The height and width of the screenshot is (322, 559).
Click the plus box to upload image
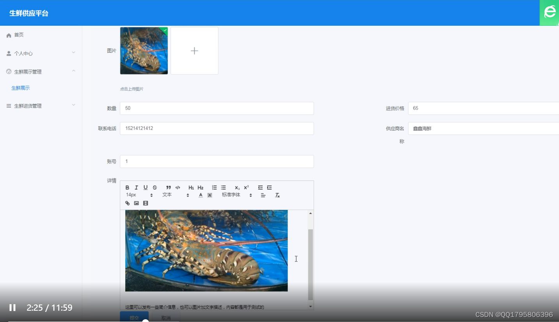point(194,51)
